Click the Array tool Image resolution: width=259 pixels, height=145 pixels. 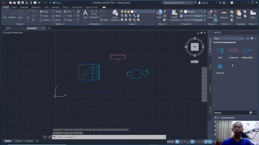coord(68,20)
